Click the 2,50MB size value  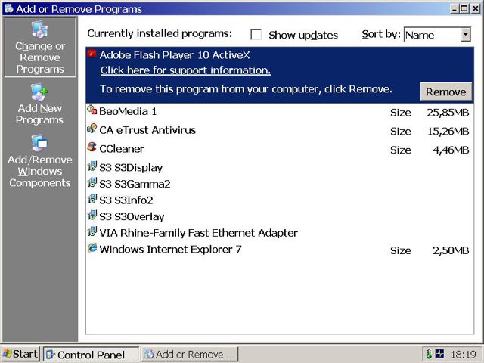point(451,250)
